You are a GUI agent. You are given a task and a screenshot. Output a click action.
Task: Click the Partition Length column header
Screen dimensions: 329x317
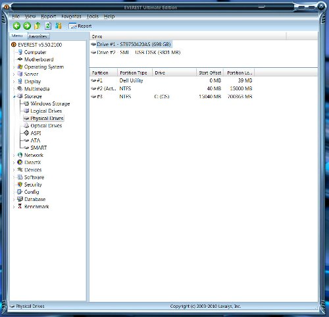tap(239, 72)
